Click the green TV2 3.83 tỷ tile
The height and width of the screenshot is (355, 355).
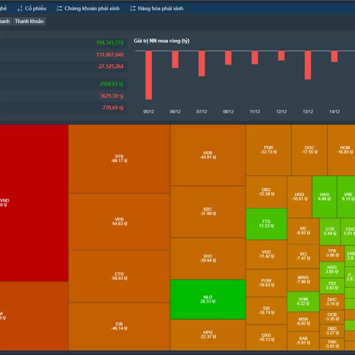[332, 286]
